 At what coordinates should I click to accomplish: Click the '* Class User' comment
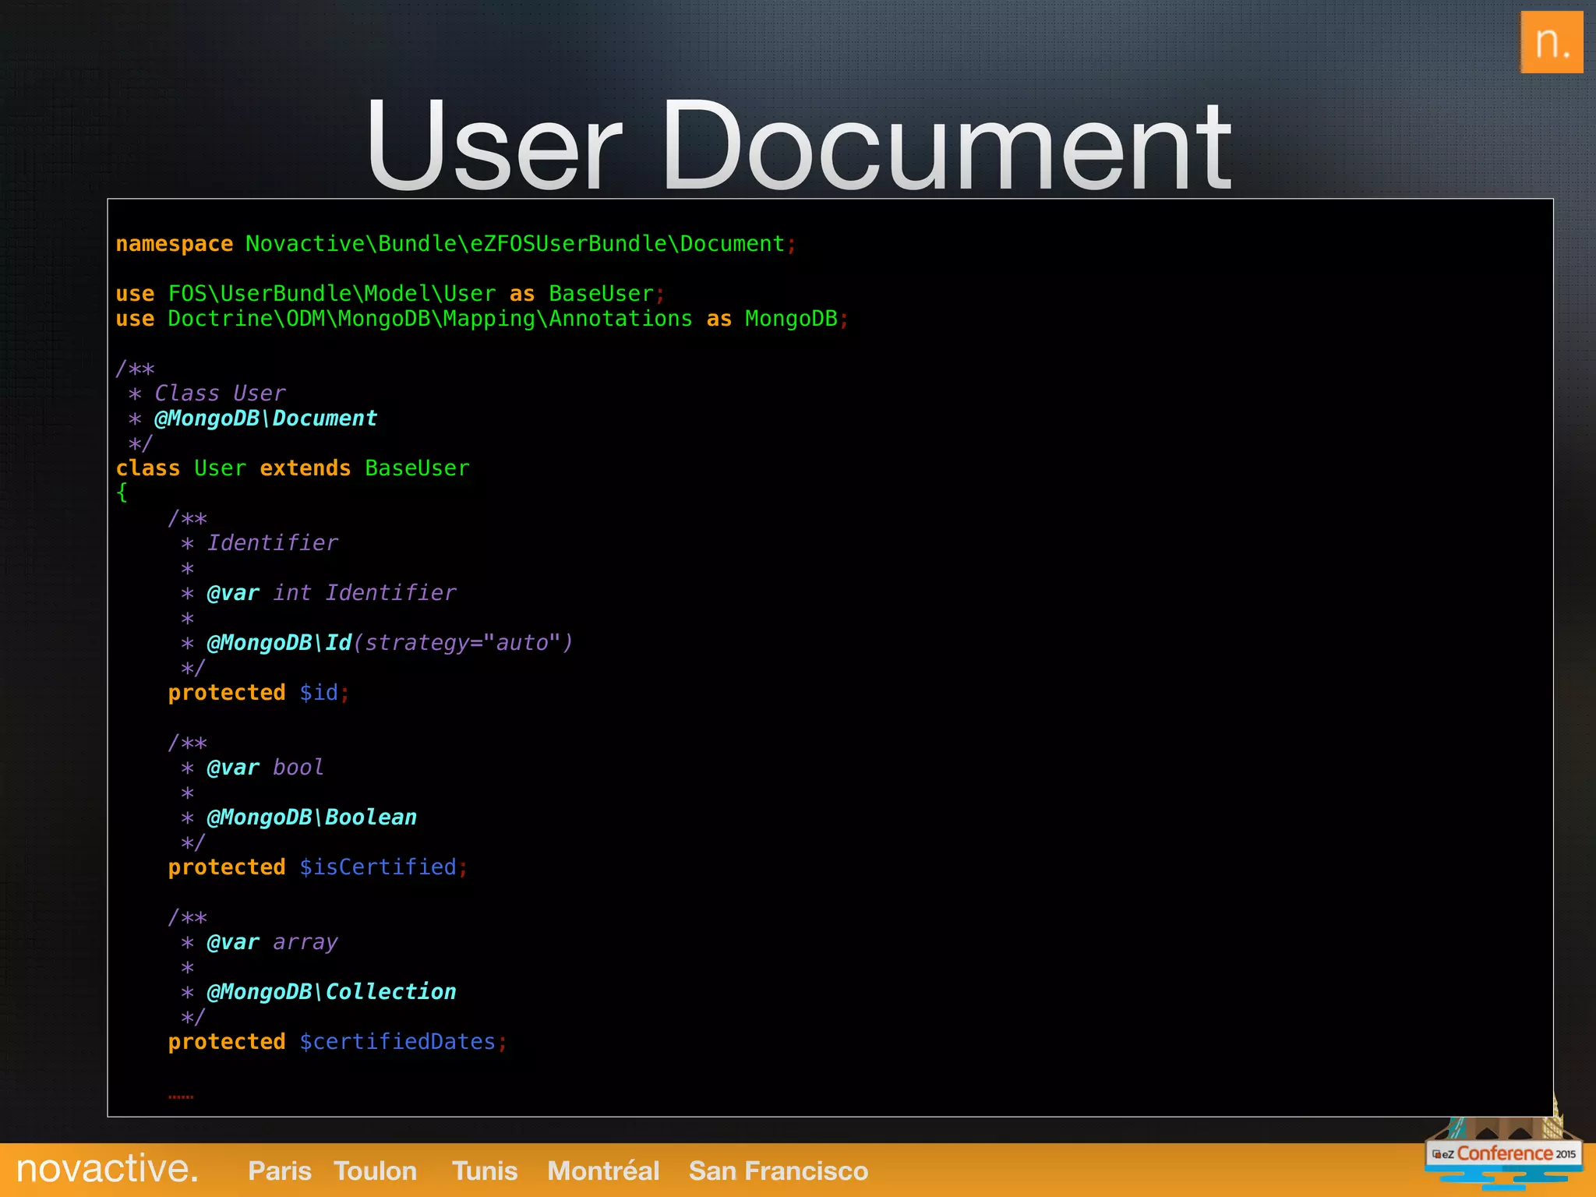[x=207, y=394]
